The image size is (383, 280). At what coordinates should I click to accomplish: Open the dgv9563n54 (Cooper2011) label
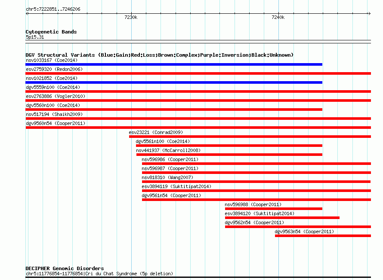(304, 231)
